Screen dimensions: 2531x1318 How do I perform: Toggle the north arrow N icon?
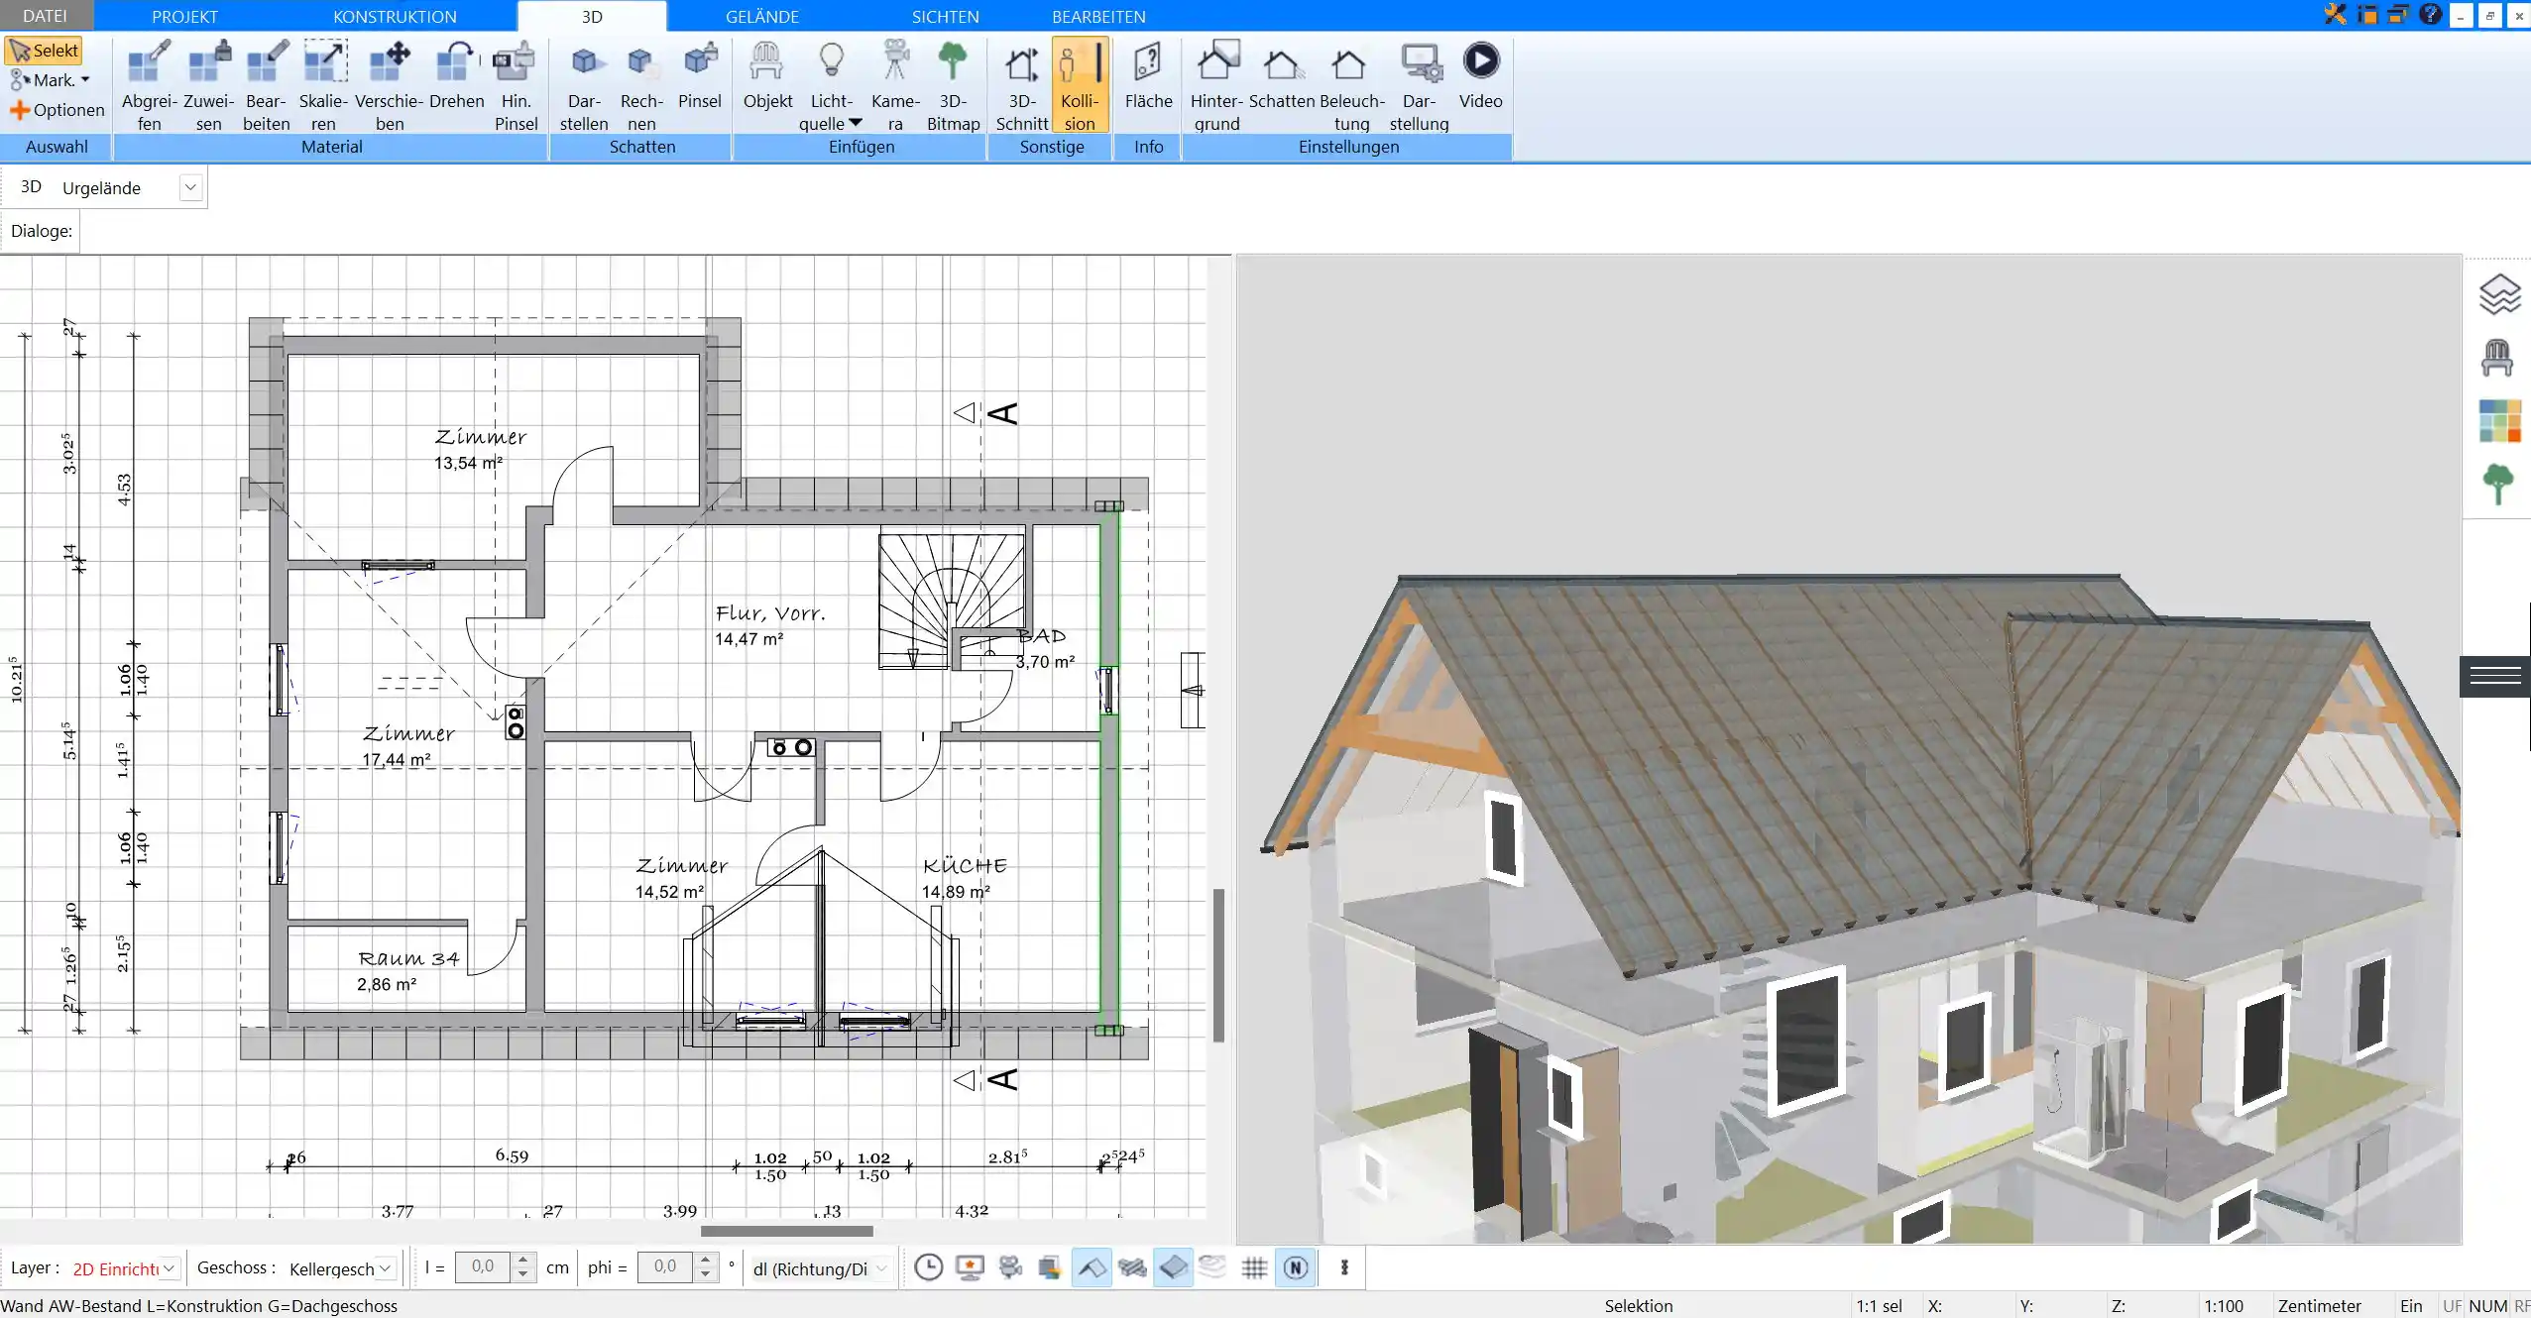[x=1296, y=1267]
